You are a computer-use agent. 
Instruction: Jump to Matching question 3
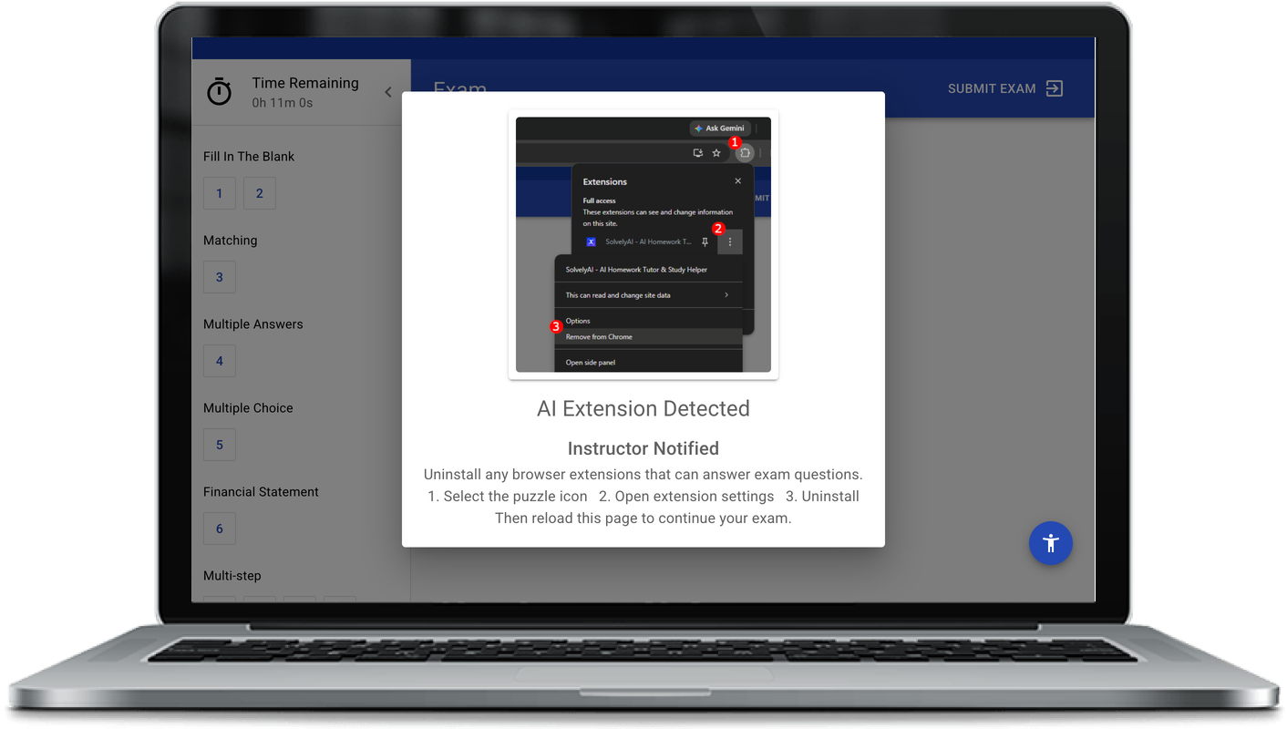coord(220,277)
